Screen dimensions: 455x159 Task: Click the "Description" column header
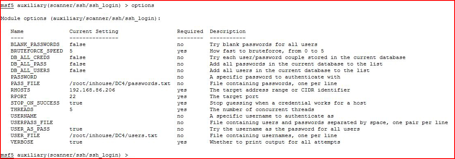coord(228,31)
